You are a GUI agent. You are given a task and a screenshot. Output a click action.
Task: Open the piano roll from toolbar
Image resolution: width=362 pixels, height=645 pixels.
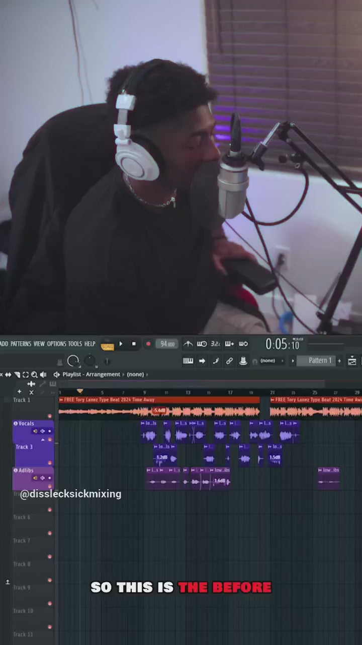click(189, 361)
